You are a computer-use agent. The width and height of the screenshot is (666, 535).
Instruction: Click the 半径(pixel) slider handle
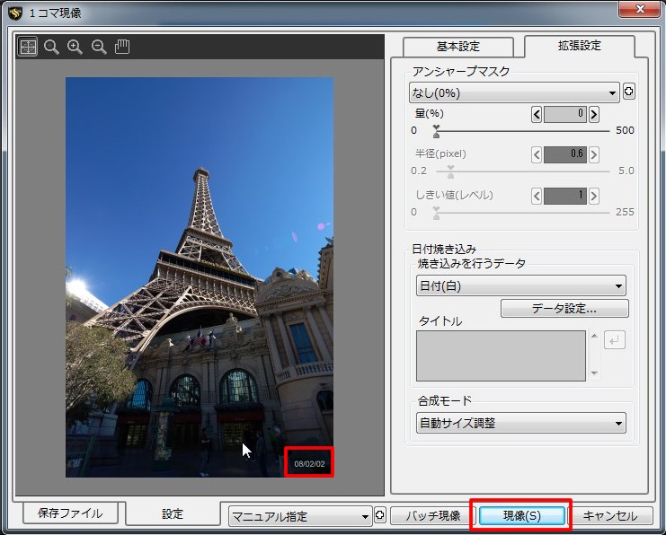(x=450, y=171)
